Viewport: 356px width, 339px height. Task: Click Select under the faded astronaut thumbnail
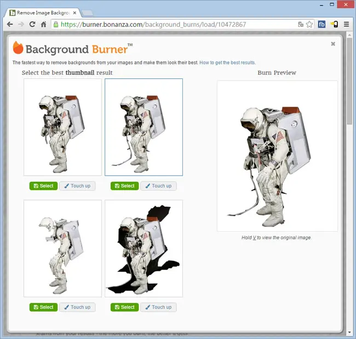[43, 307]
